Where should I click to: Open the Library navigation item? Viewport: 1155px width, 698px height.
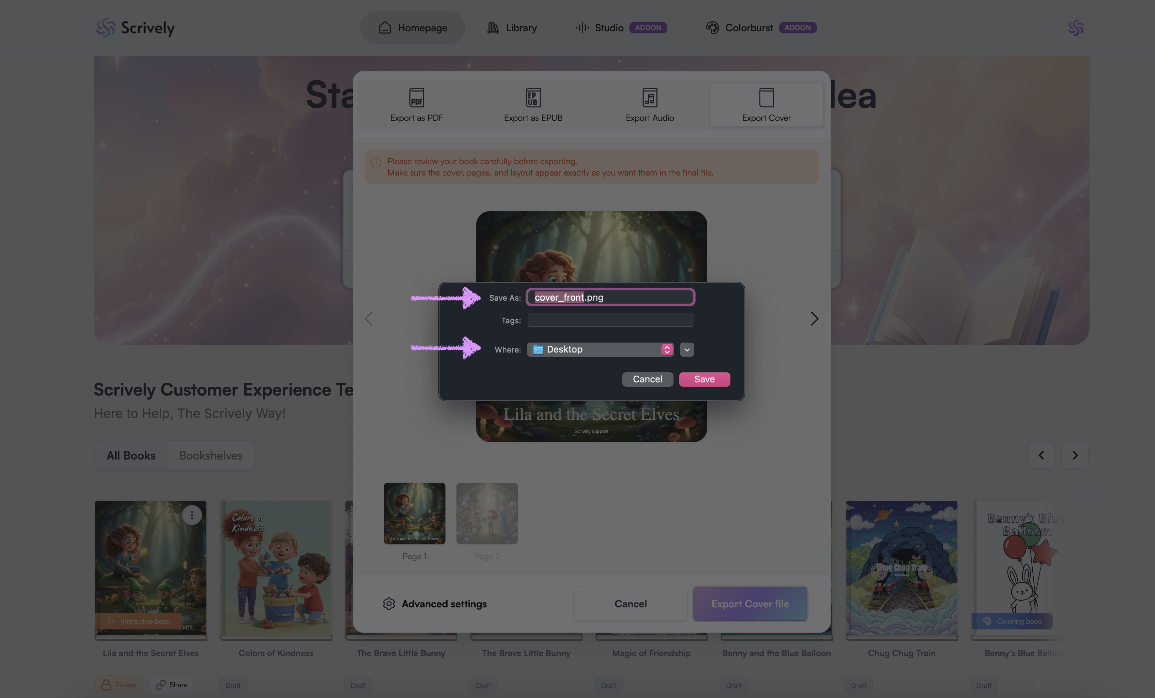coord(511,28)
